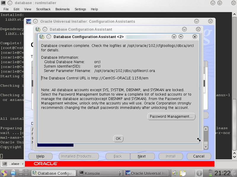Open the notifications info tray icon
The image size is (237, 177).
point(199,173)
